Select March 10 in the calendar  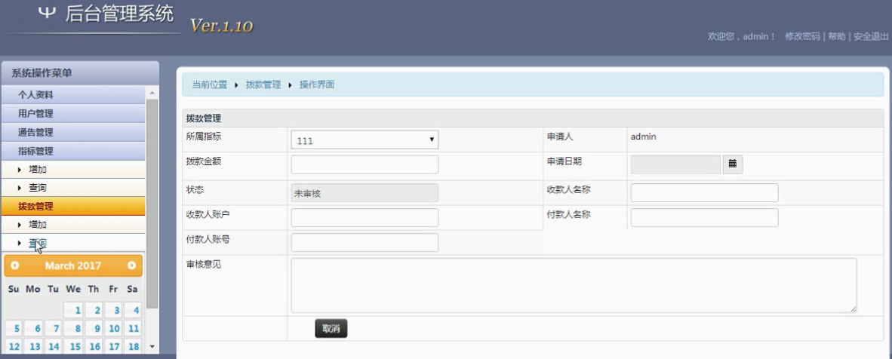(114, 328)
